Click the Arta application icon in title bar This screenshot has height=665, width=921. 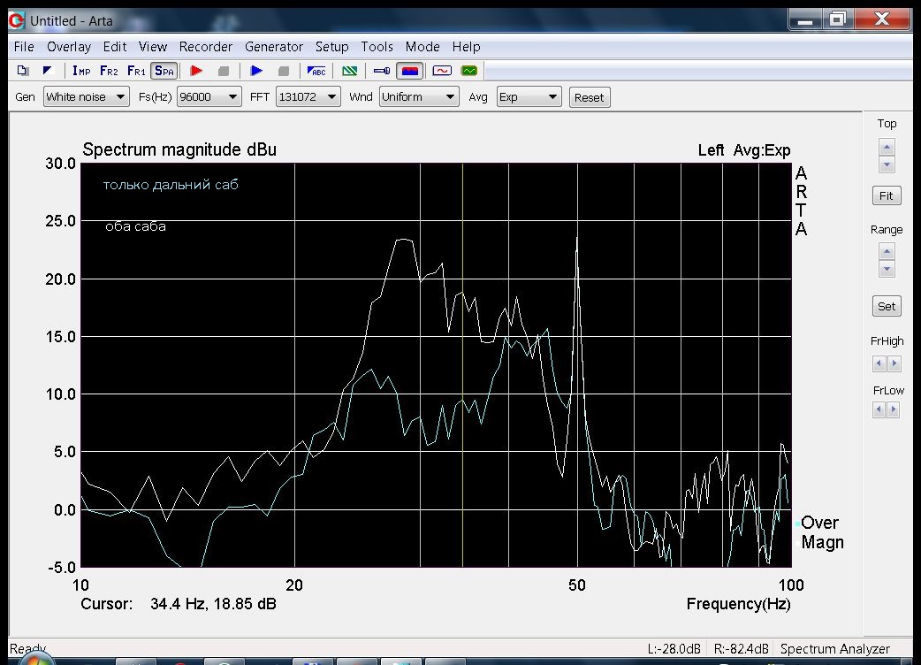point(17,20)
